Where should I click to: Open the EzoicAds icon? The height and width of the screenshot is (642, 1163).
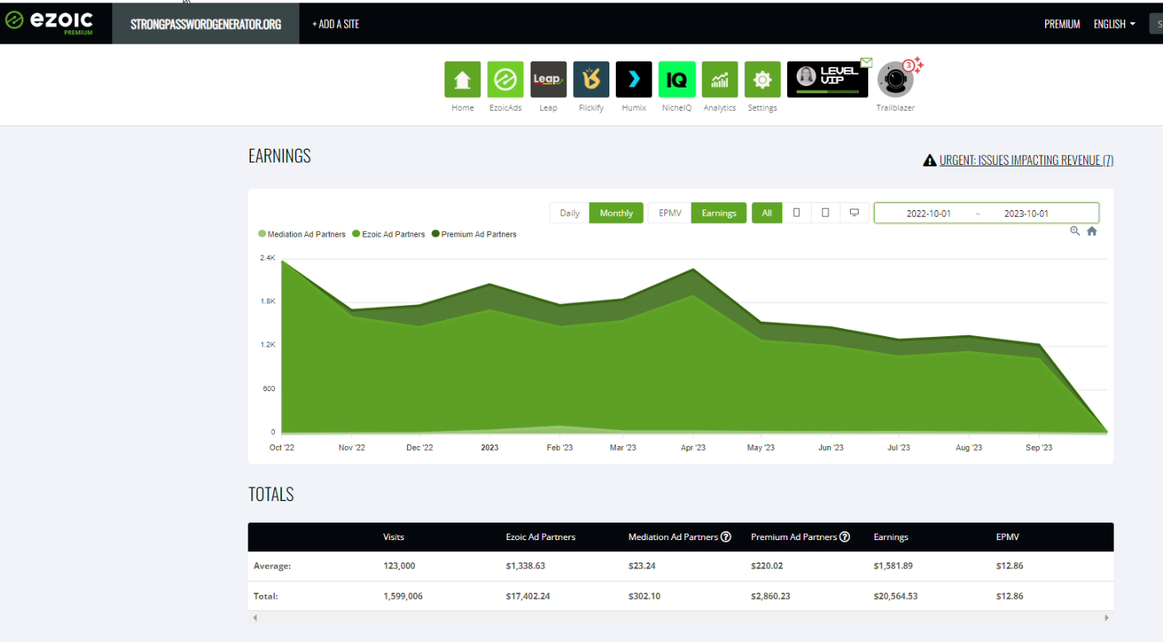(x=505, y=80)
